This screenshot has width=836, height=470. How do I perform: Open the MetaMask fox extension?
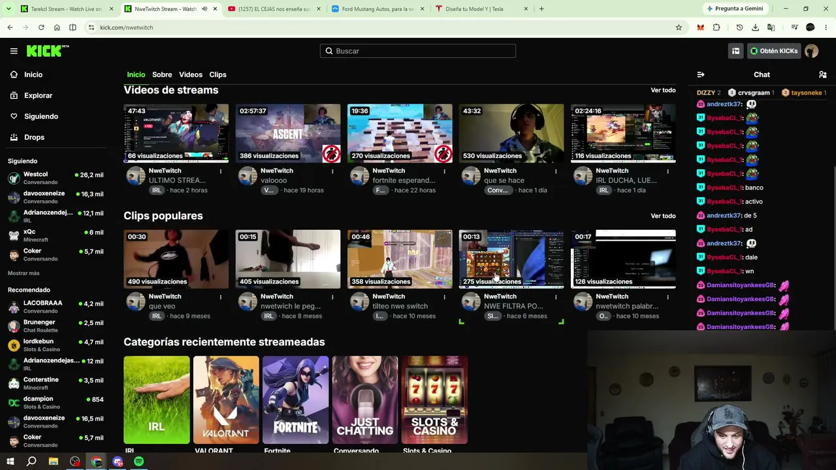701,27
